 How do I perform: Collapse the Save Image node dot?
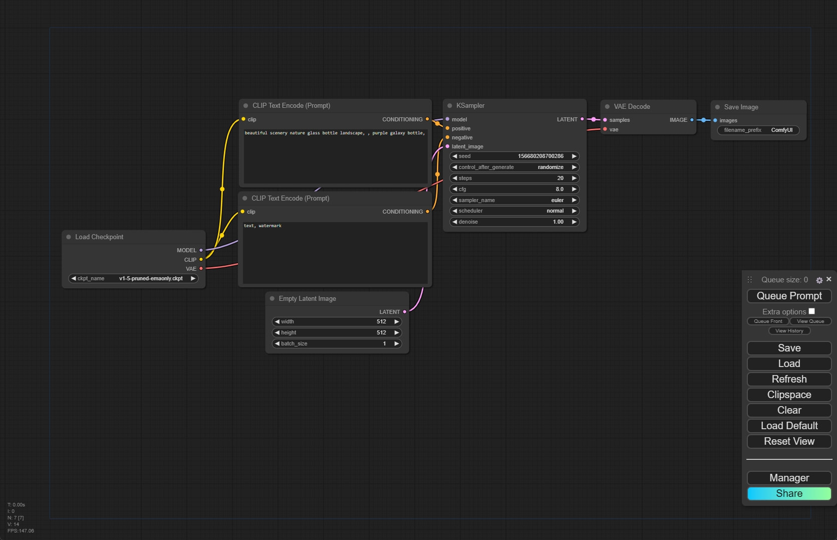click(x=717, y=107)
